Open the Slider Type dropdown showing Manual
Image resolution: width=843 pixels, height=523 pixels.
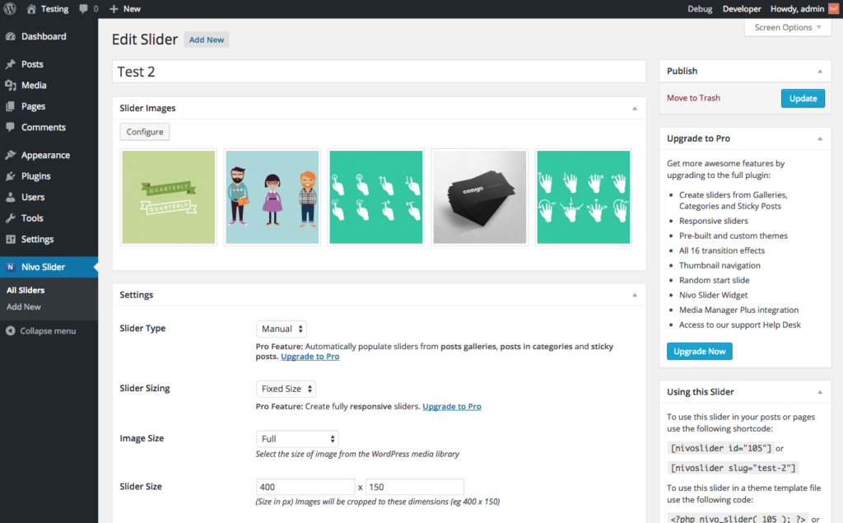pos(281,328)
